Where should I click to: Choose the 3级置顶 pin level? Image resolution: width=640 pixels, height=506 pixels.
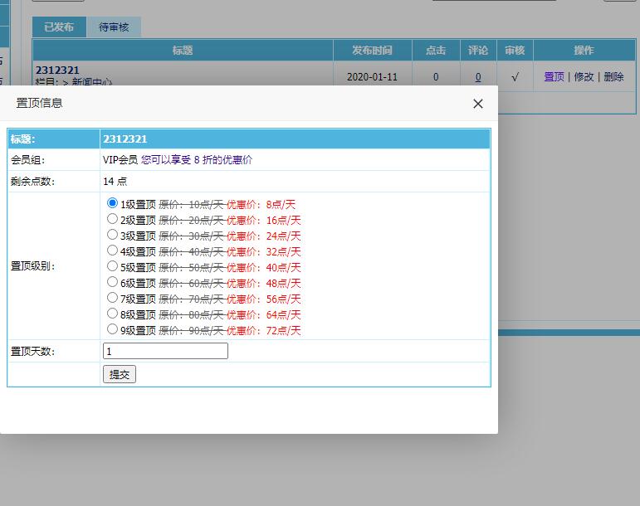coord(112,235)
